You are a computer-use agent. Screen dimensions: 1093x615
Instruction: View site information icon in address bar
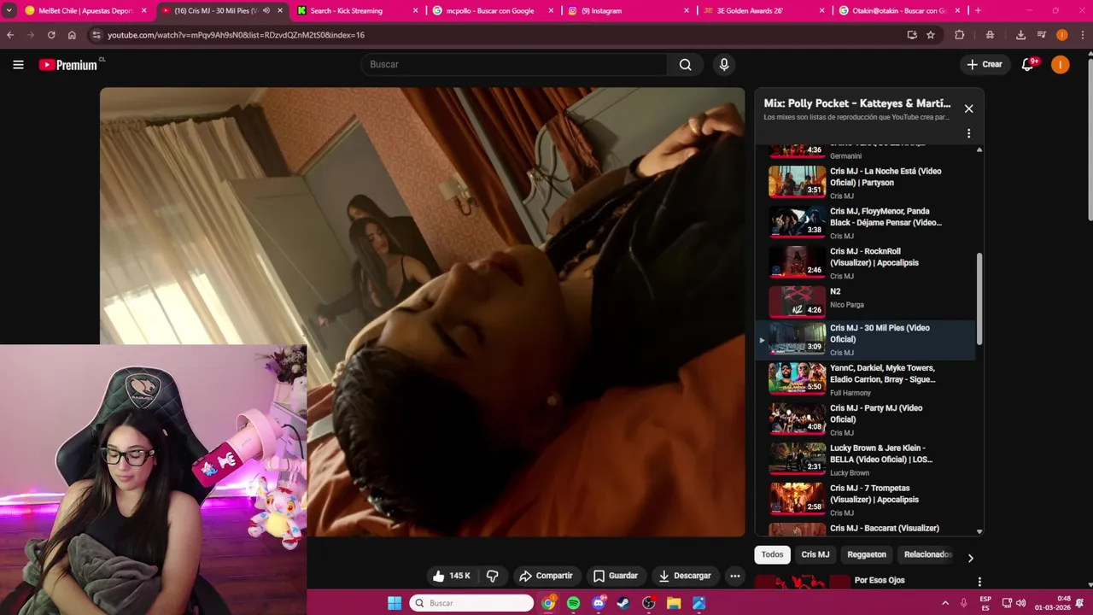tap(96, 35)
